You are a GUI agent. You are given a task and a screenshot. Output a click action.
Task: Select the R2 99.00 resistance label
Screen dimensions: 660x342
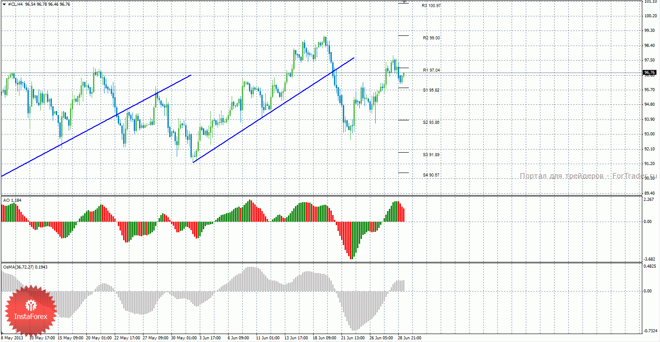click(x=431, y=38)
